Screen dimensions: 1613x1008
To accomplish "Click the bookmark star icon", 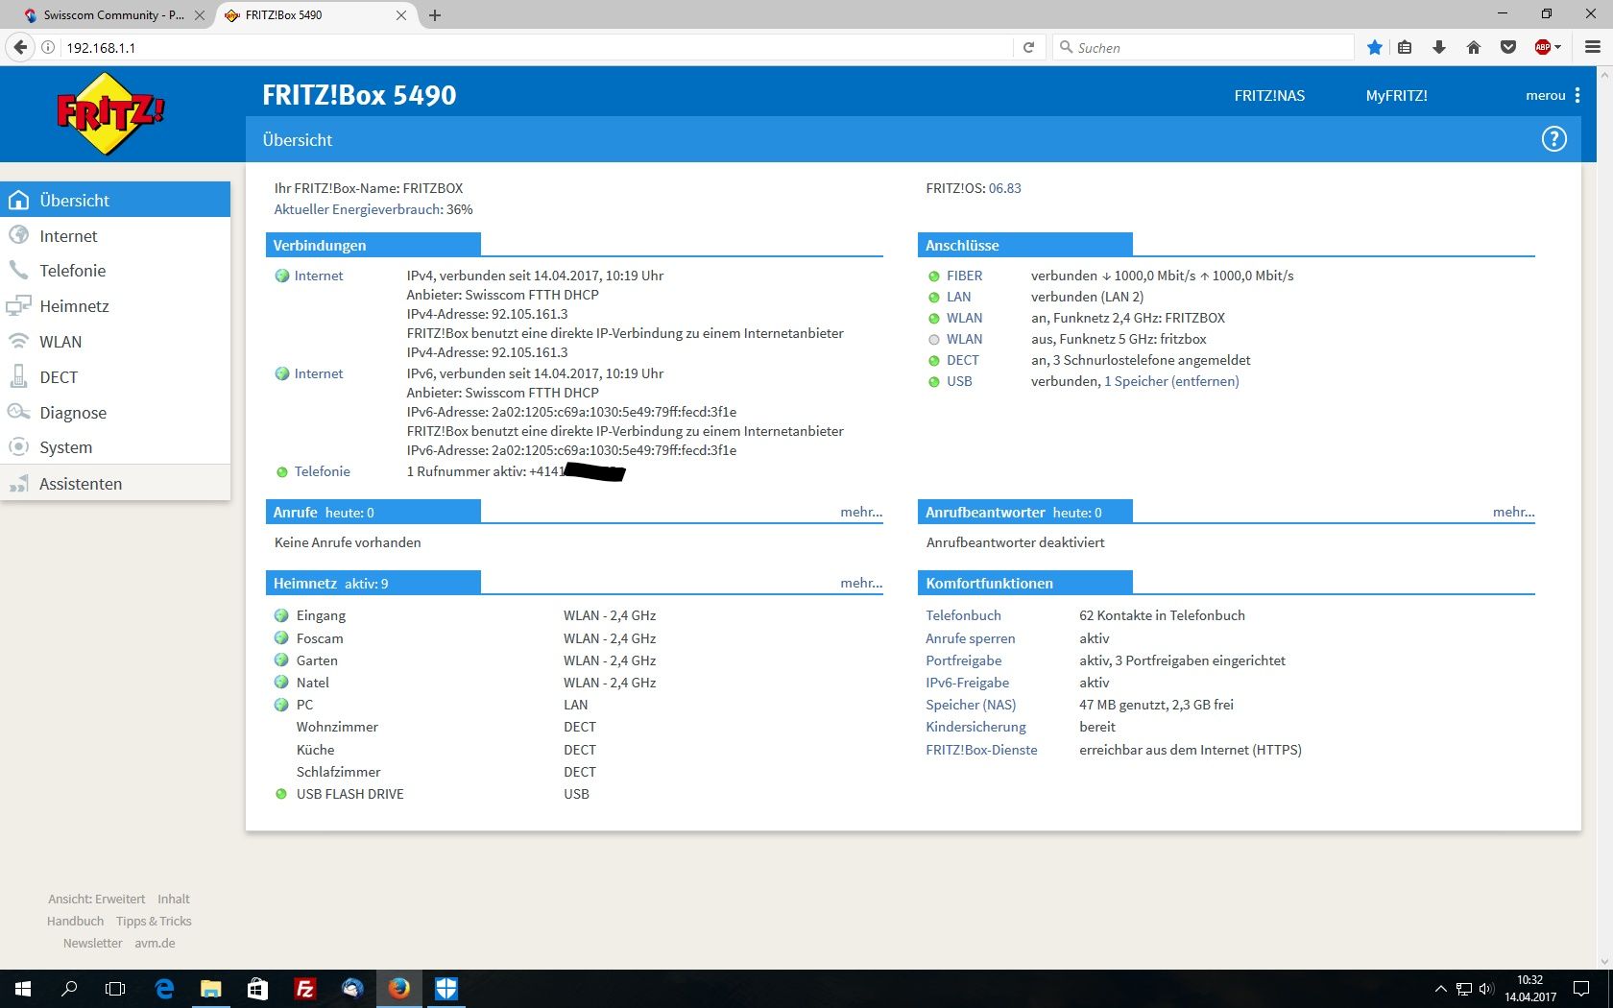I will point(1375,47).
